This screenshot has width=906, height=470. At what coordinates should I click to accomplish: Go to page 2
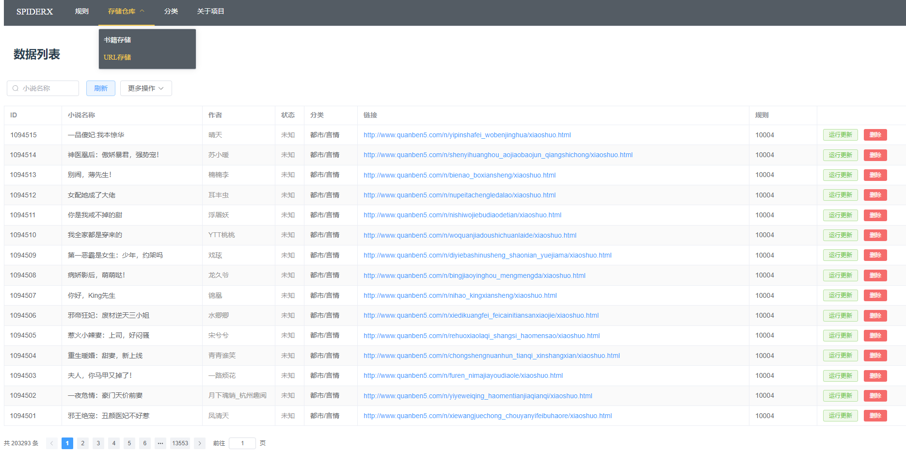click(x=83, y=443)
